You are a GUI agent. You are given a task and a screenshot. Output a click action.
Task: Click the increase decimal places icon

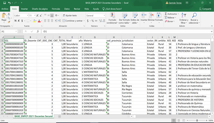click(x=101, y=21)
